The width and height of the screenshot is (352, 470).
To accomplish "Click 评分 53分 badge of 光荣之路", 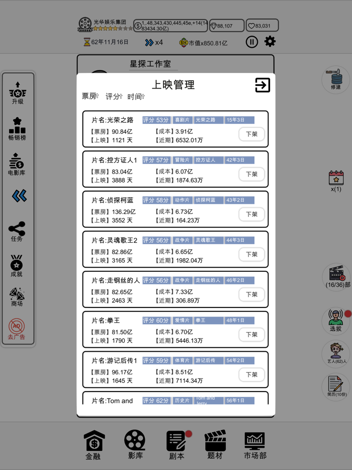I will pyautogui.click(x=157, y=120).
